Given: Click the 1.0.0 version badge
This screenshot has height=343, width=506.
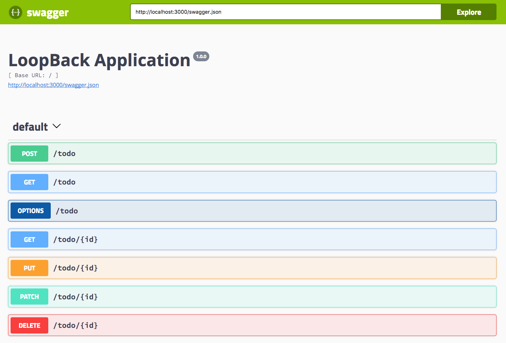Looking at the screenshot, I should pyautogui.click(x=201, y=56).
